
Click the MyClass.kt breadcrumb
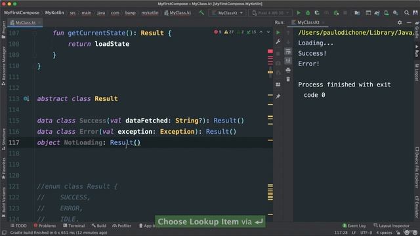coord(178,12)
